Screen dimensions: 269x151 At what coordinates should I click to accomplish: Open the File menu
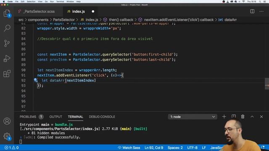pos(17,1)
